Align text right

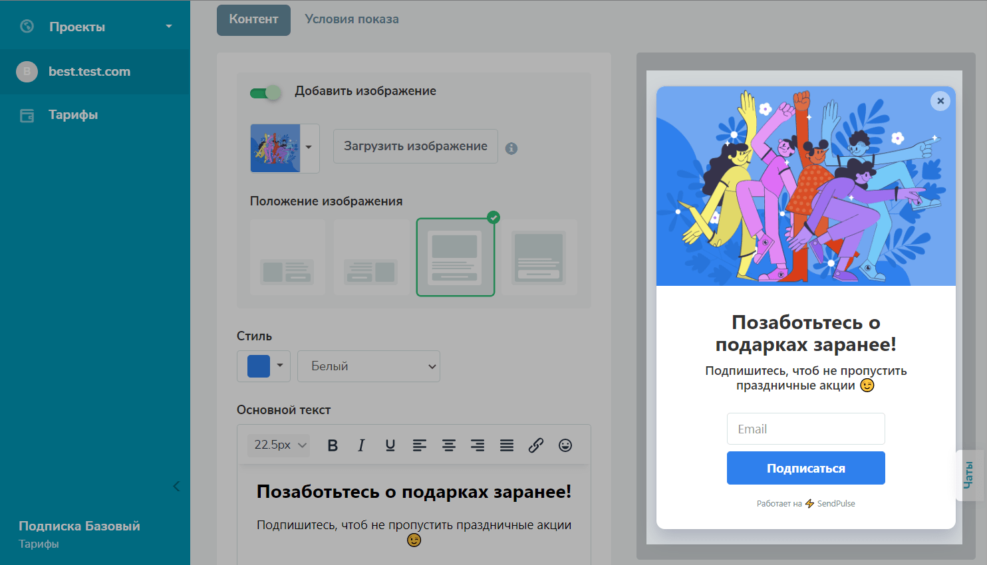tap(478, 445)
